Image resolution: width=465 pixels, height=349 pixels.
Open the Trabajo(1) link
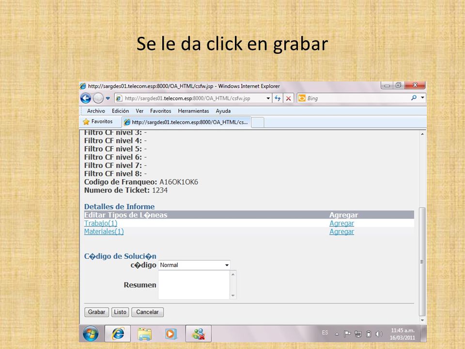[x=101, y=223]
